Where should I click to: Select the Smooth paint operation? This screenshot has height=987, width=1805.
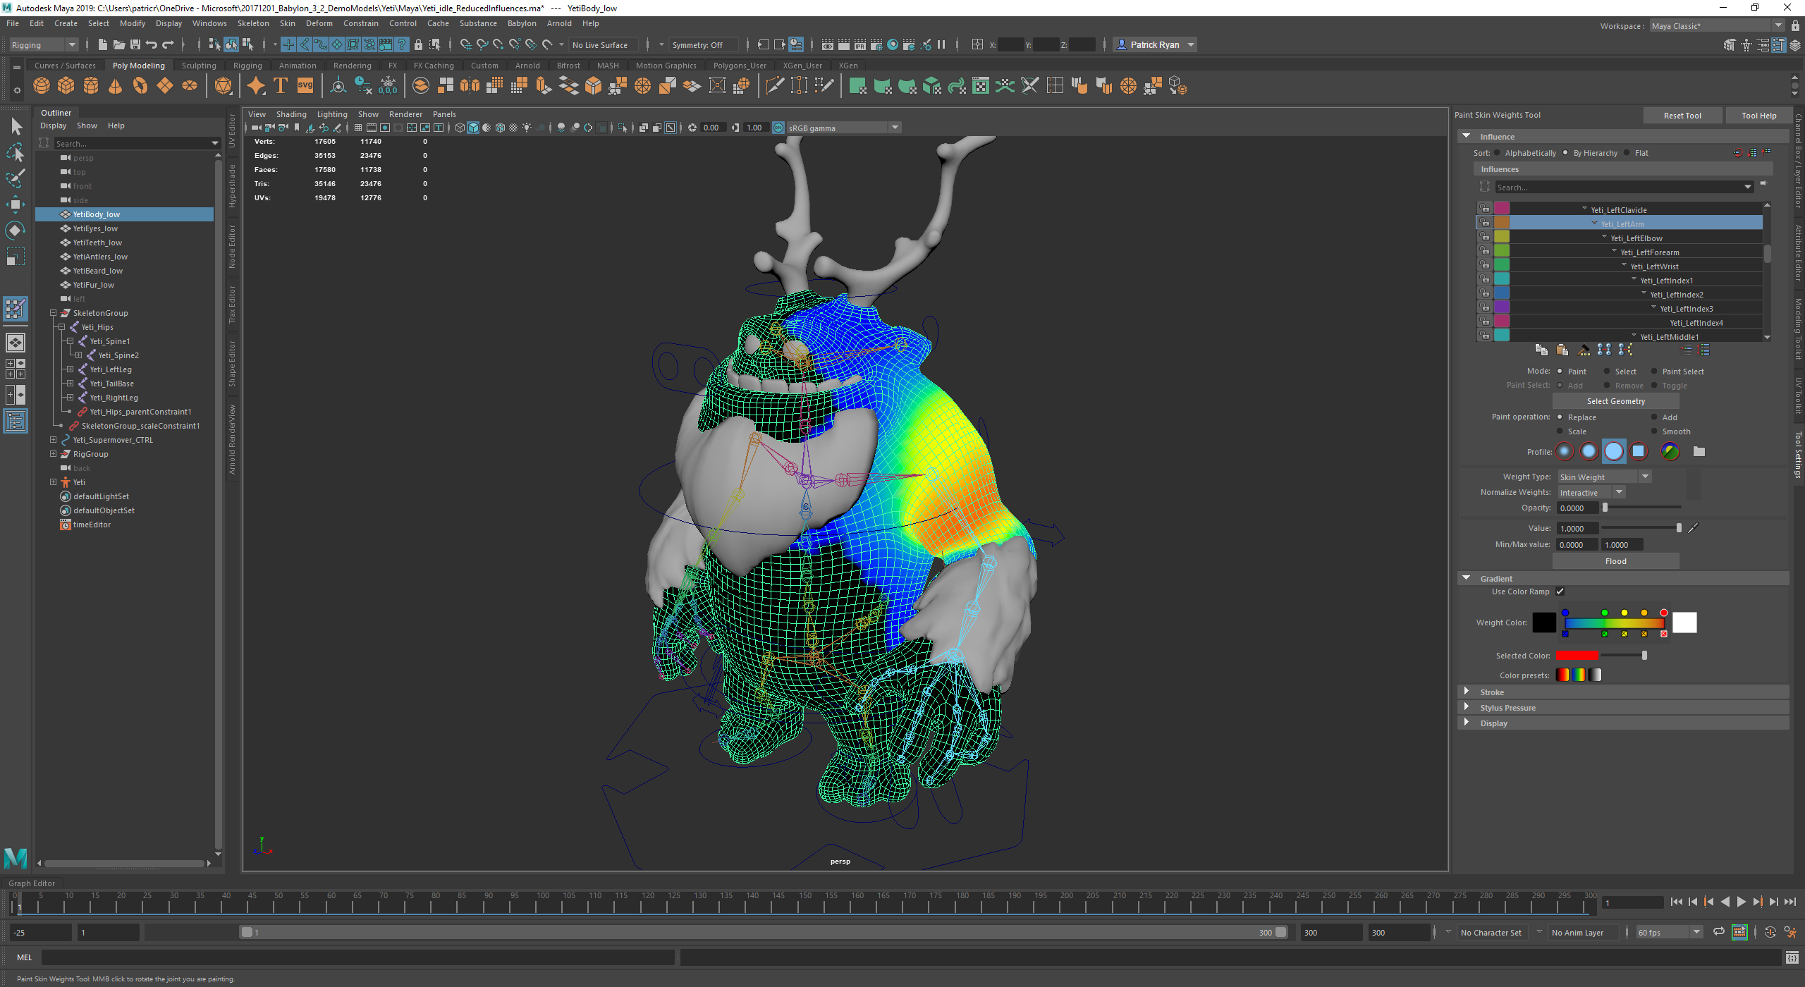(1669, 431)
